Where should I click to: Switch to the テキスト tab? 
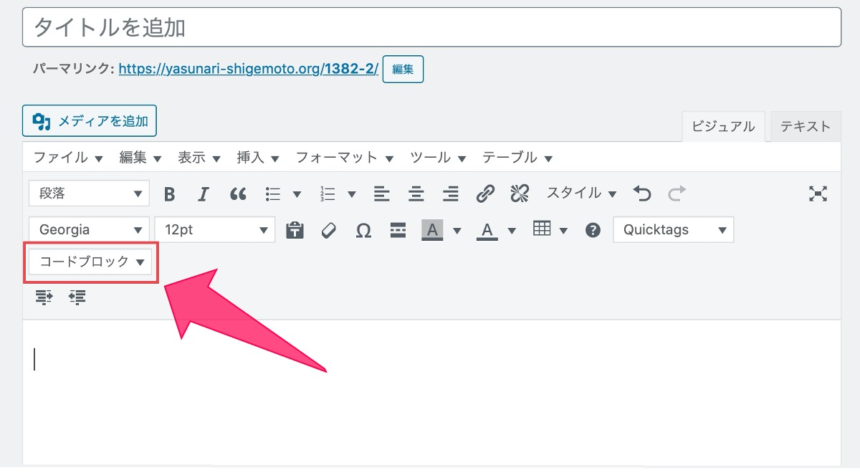click(806, 126)
